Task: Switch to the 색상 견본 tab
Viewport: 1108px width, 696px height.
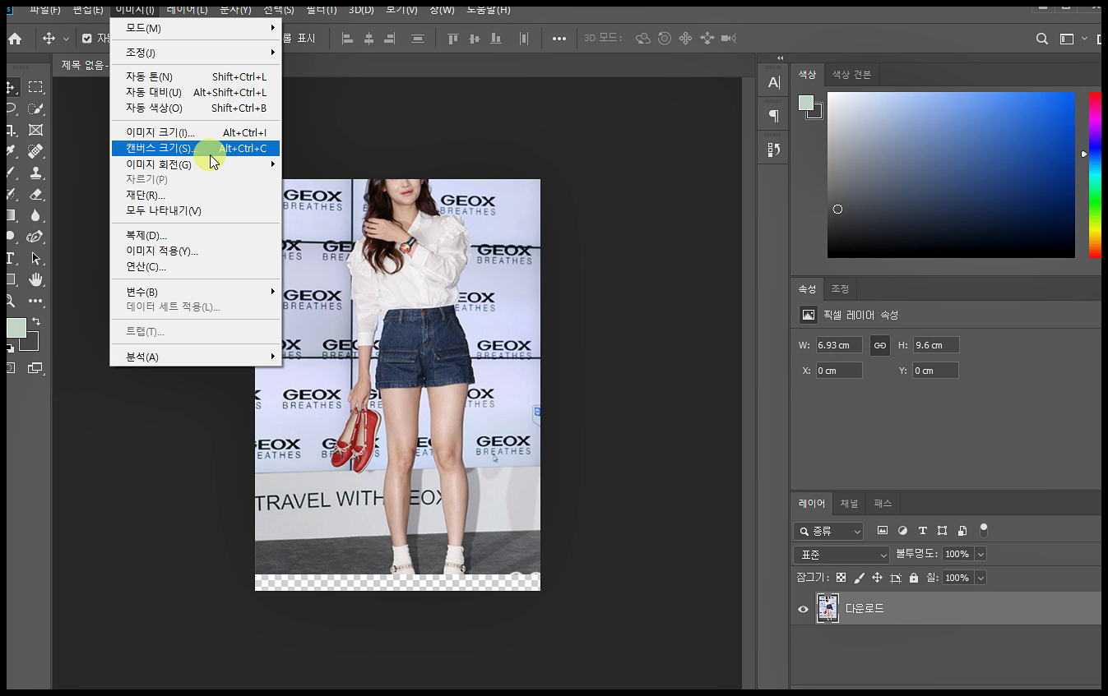Action: [851, 75]
